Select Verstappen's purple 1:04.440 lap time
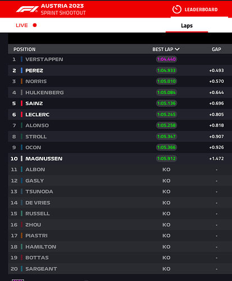 click(x=166, y=59)
